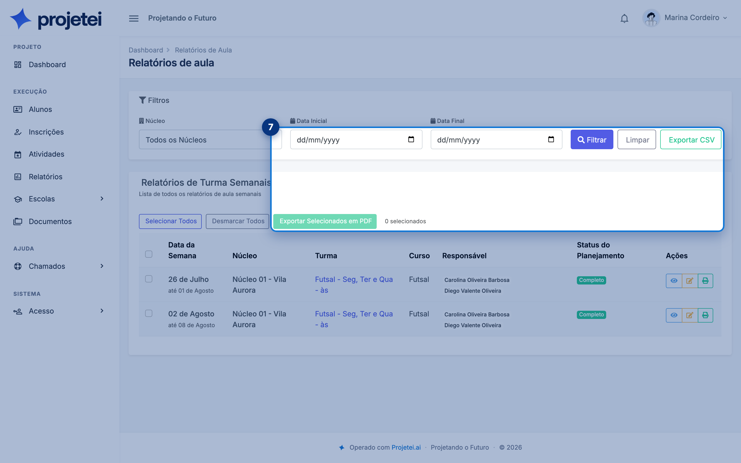Click Desmarcar Todos button
Screen dimensions: 741x463
pos(238,221)
